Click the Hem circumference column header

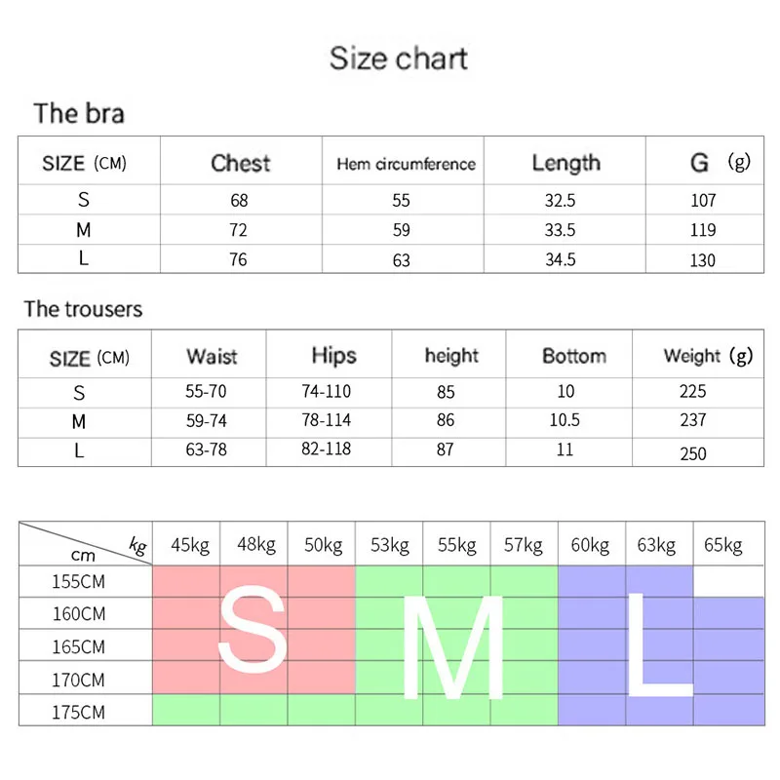(x=406, y=164)
